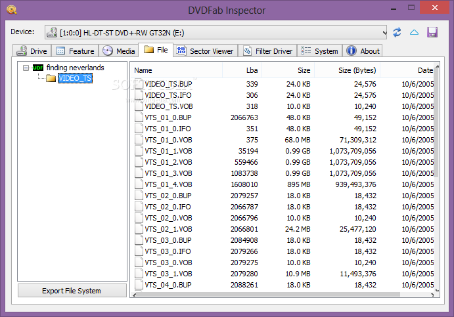Click the Export File System button

[72, 291]
